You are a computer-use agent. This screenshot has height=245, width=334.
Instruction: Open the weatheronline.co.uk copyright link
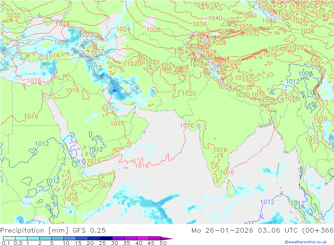[x=306, y=242]
